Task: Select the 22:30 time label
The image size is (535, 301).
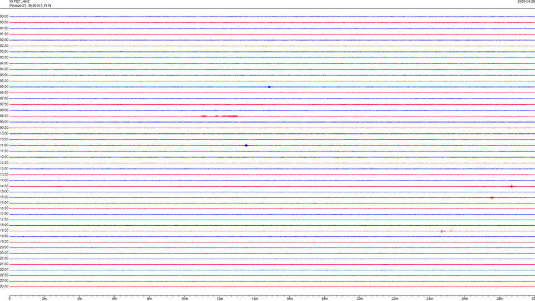Action: [x=4, y=275]
